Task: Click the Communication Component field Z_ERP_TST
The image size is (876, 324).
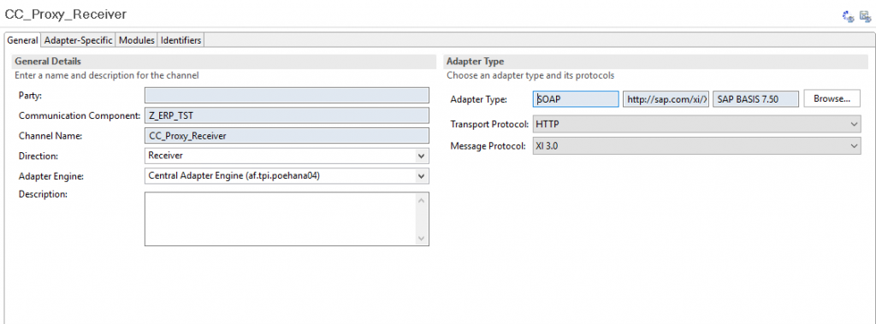Action: pos(287,115)
